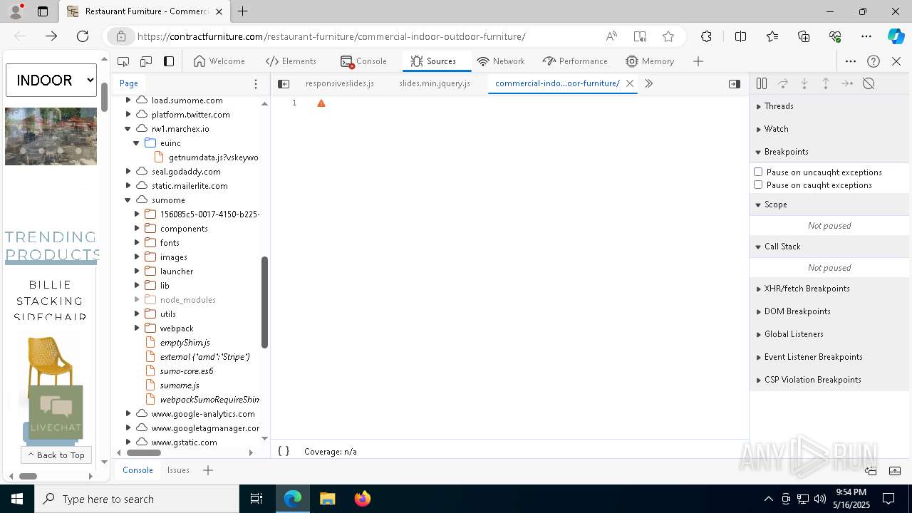
Task: Switch to the Network tab
Action: pyautogui.click(x=501, y=61)
